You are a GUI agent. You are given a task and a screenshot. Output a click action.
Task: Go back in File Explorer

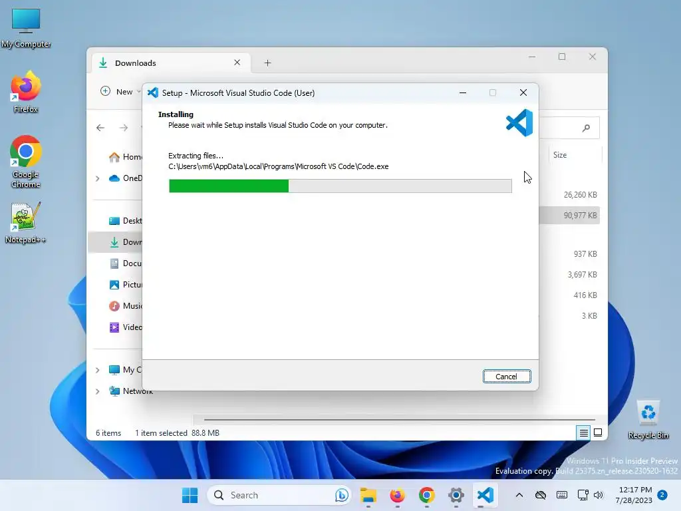[x=100, y=128]
